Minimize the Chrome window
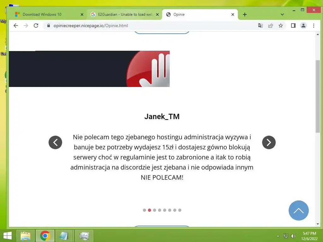 (x=294, y=10)
